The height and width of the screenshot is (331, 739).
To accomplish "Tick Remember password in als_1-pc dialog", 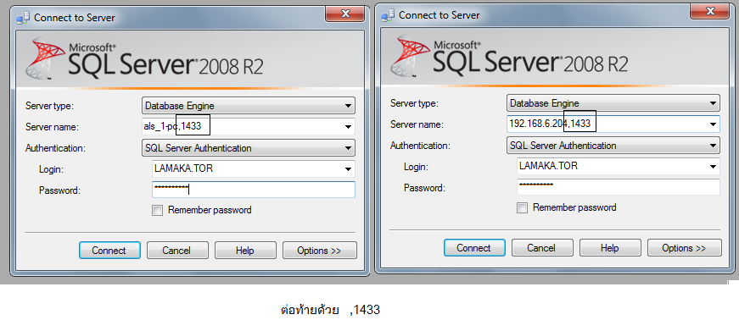I will click(158, 210).
